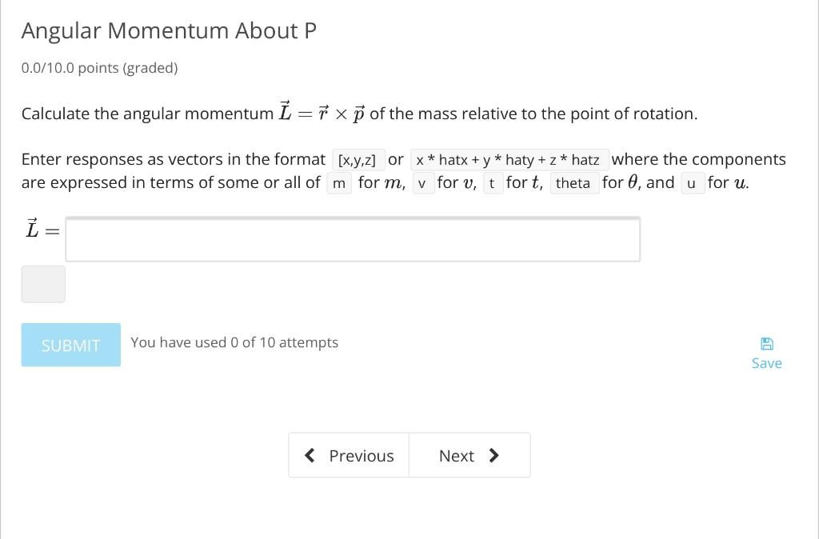Click the Angular Momentum About P heading
The width and height of the screenshot is (819, 539).
[169, 30]
